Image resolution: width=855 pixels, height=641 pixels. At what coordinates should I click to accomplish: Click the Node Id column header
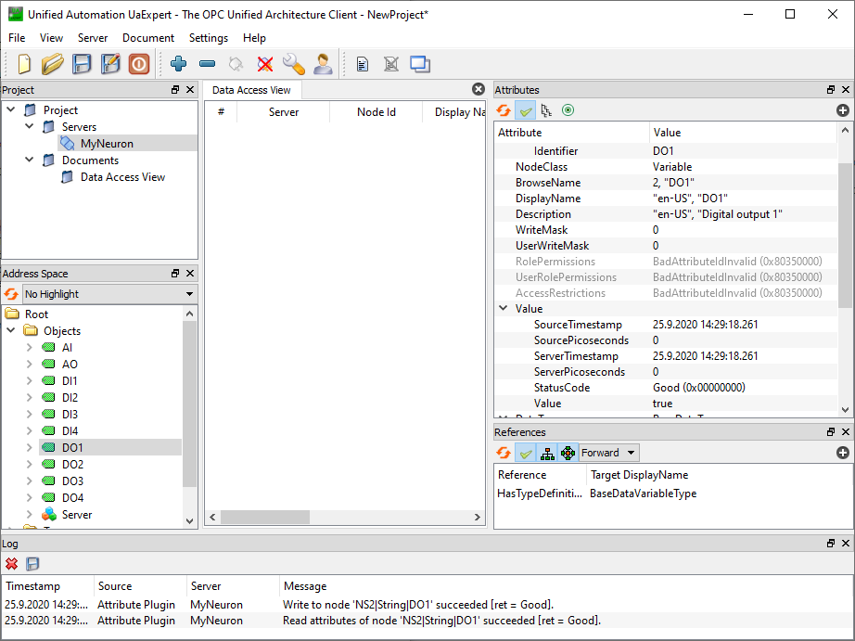tap(376, 112)
